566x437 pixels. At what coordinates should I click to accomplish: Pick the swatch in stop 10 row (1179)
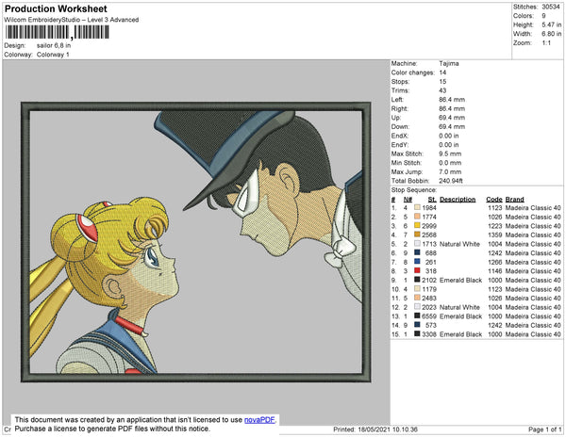click(x=417, y=289)
